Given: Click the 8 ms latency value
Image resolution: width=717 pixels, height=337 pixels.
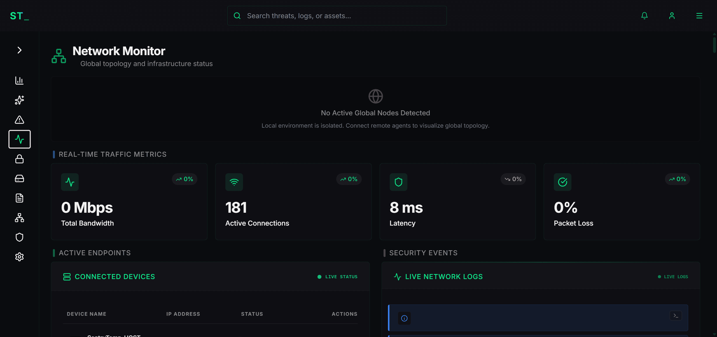Looking at the screenshot, I should [x=406, y=208].
